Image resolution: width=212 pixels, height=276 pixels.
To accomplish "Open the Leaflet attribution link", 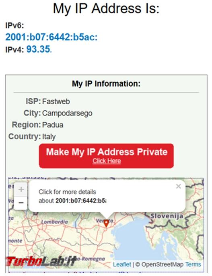I will tap(122, 264).
